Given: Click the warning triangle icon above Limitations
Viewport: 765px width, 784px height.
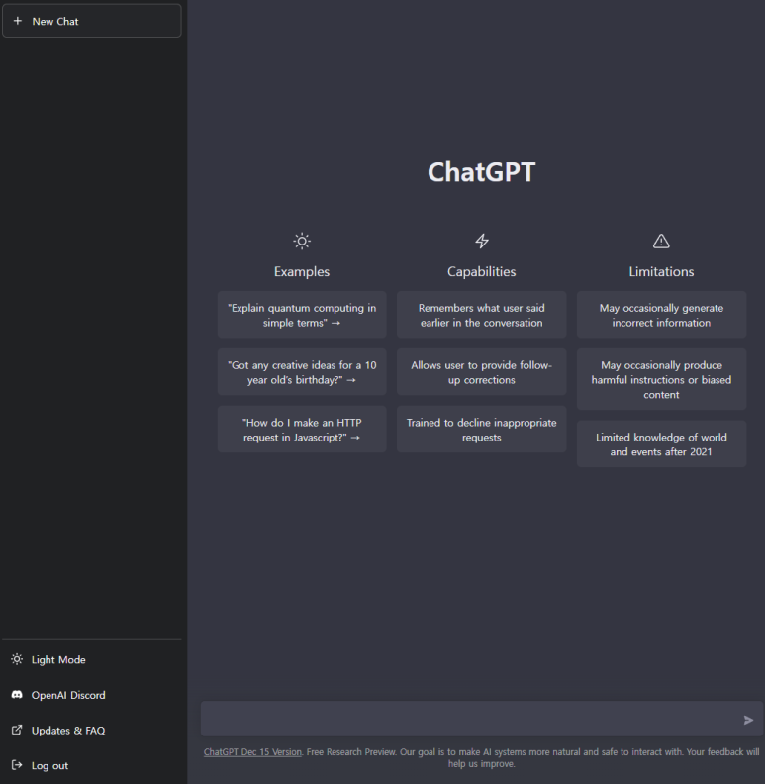Looking at the screenshot, I should [661, 241].
